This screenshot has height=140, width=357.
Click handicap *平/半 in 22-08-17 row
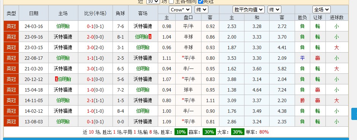point(188,58)
